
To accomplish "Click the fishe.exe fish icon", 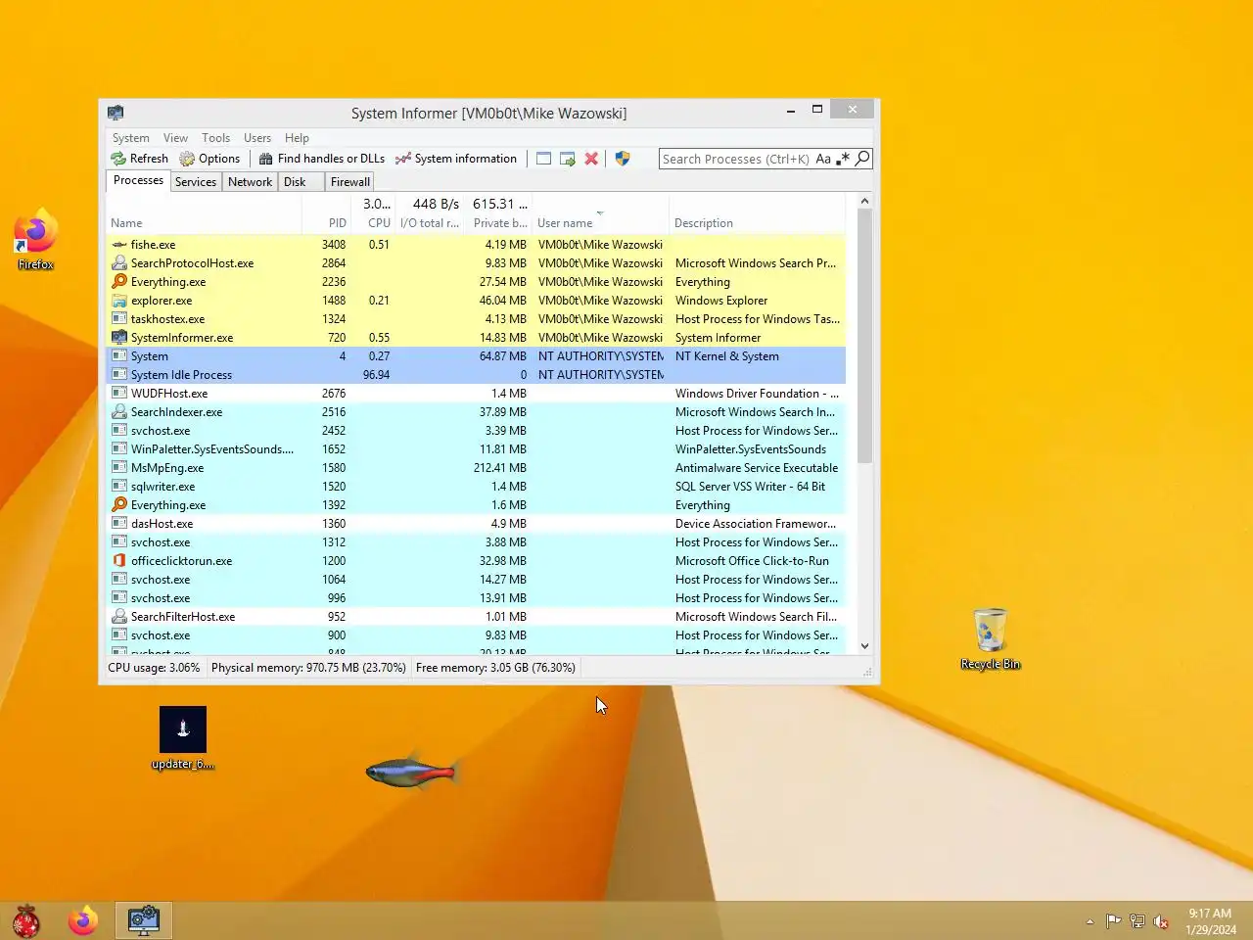I will point(119,245).
